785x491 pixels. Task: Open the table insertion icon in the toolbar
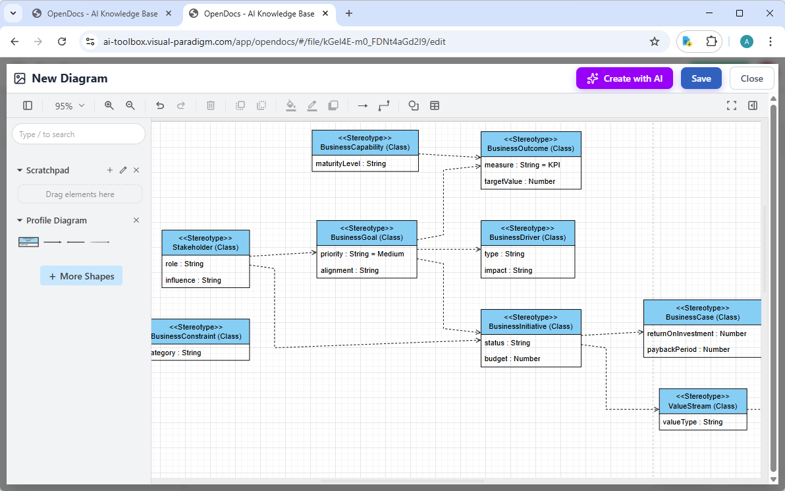(435, 105)
